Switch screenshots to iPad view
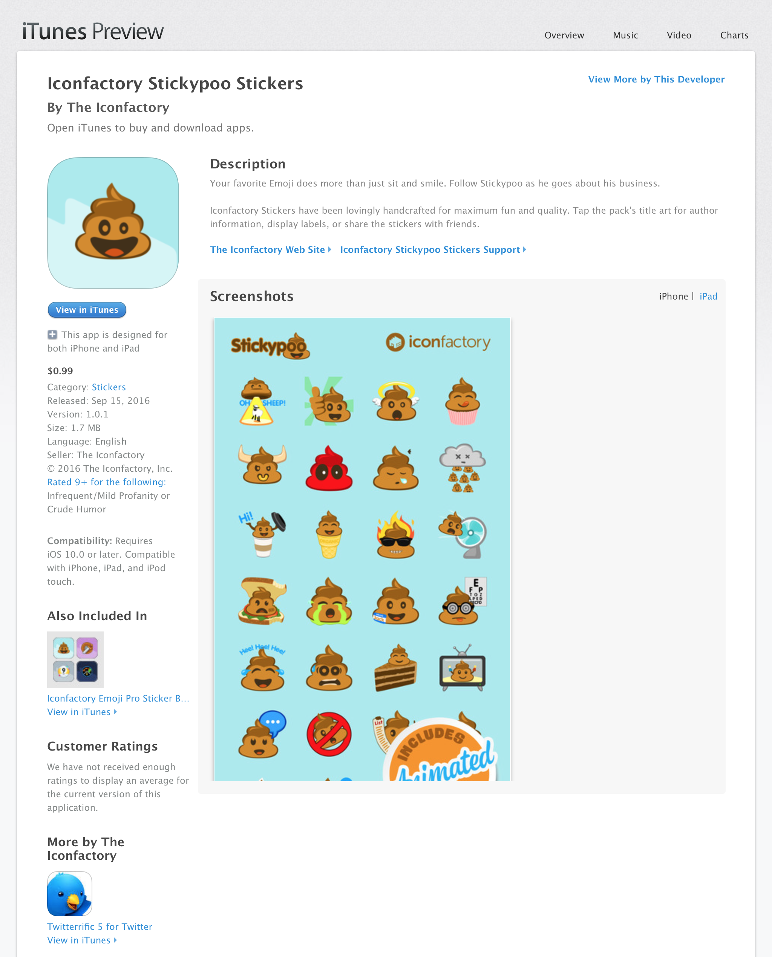This screenshot has height=957, width=772. click(x=708, y=297)
